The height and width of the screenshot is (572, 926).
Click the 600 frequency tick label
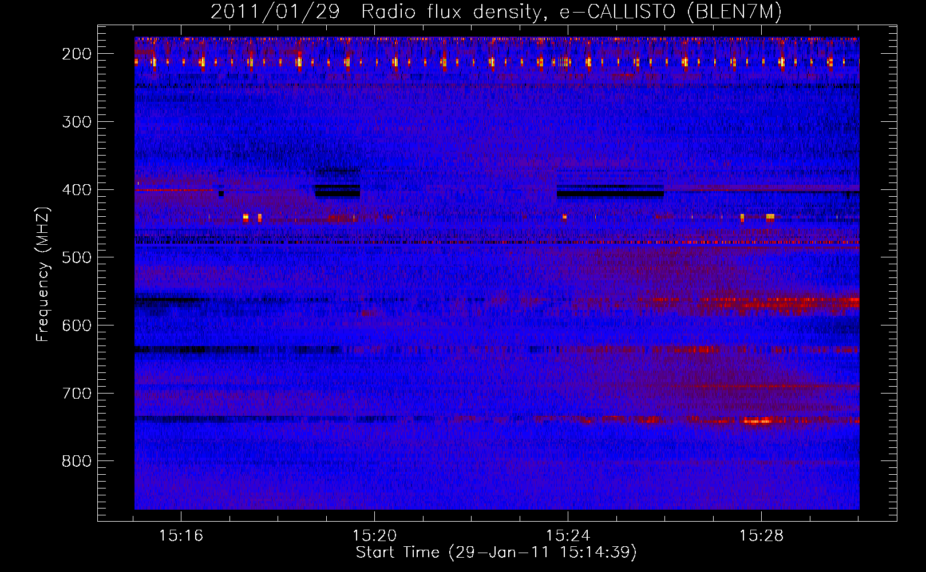click(77, 325)
